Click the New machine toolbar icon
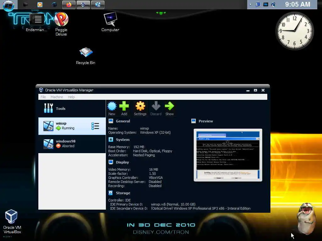Viewport: 322px width, 241px height. (112, 106)
